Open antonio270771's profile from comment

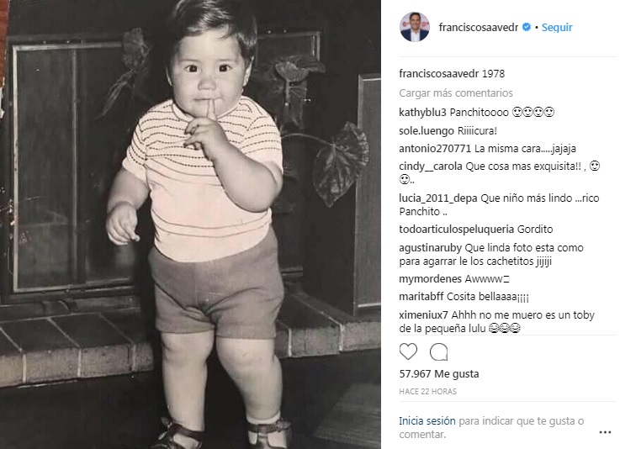[x=435, y=149]
